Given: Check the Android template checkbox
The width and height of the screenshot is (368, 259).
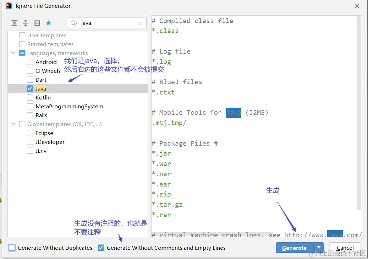Looking at the screenshot, I should [x=30, y=62].
